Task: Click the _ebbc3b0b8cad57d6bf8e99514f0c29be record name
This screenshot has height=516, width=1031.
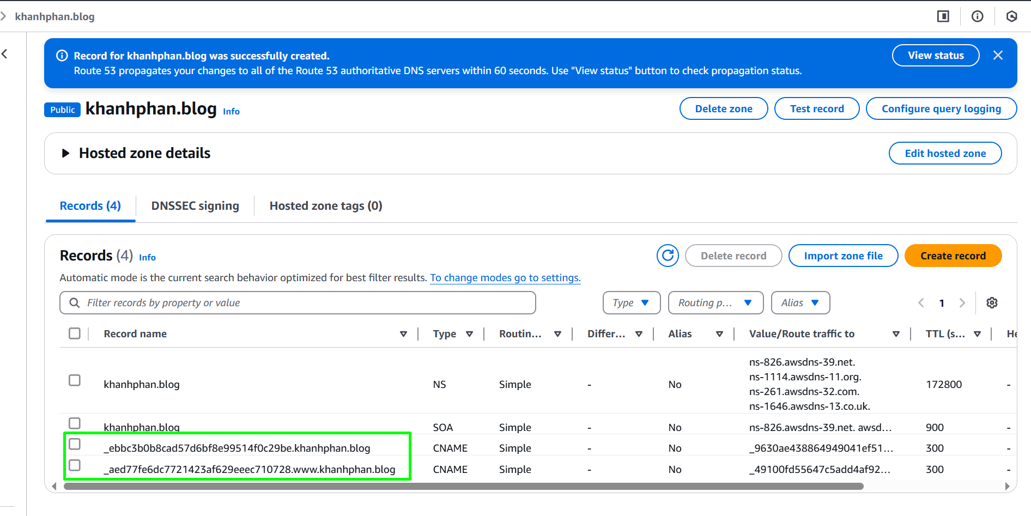Action: click(237, 448)
